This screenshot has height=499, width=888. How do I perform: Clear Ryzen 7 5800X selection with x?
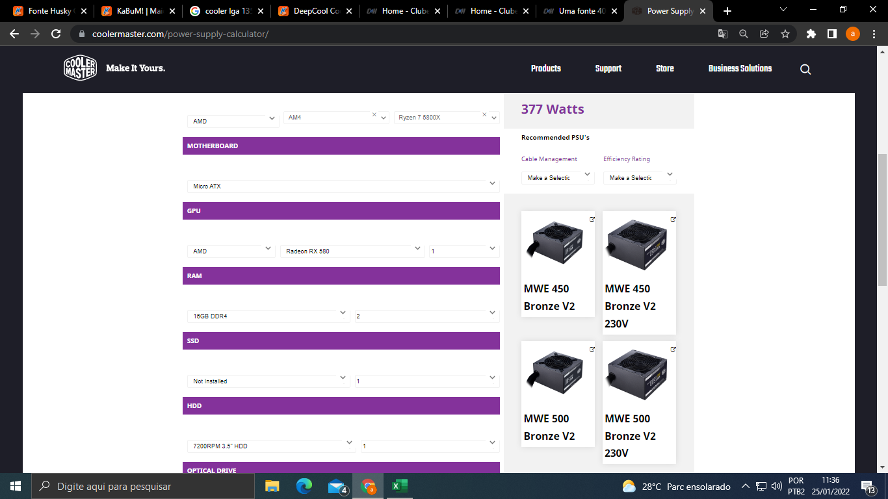coord(484,114)
